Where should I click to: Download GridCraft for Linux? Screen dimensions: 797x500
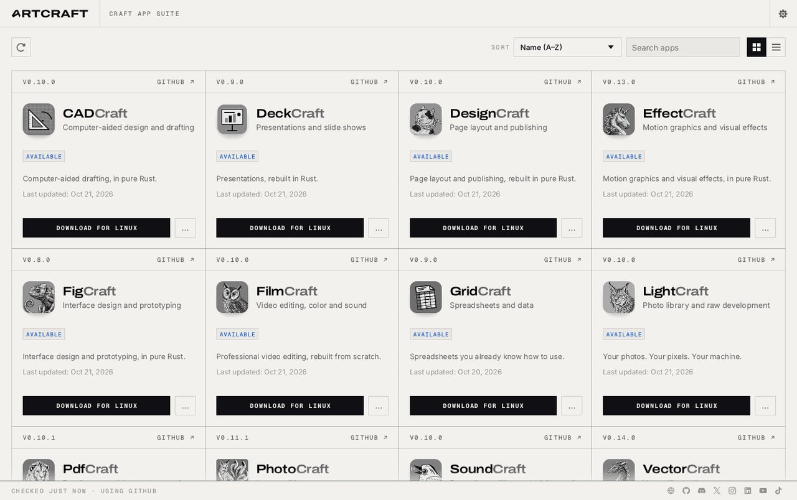[483, 405]
